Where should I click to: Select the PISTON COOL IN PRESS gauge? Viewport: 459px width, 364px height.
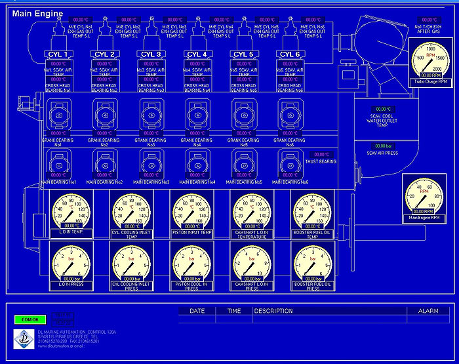[192, 264]
